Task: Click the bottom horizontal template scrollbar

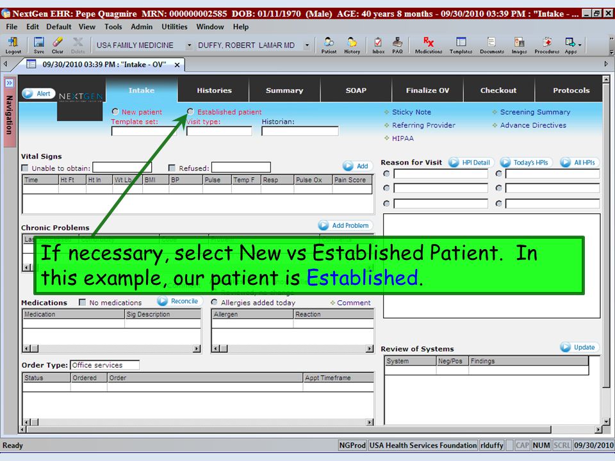Action: pos(310,430)
